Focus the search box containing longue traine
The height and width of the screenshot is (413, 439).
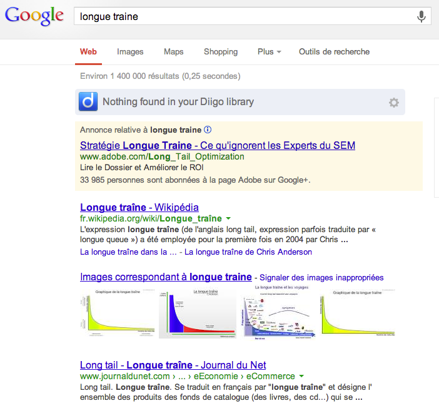[x=252, y=16]
